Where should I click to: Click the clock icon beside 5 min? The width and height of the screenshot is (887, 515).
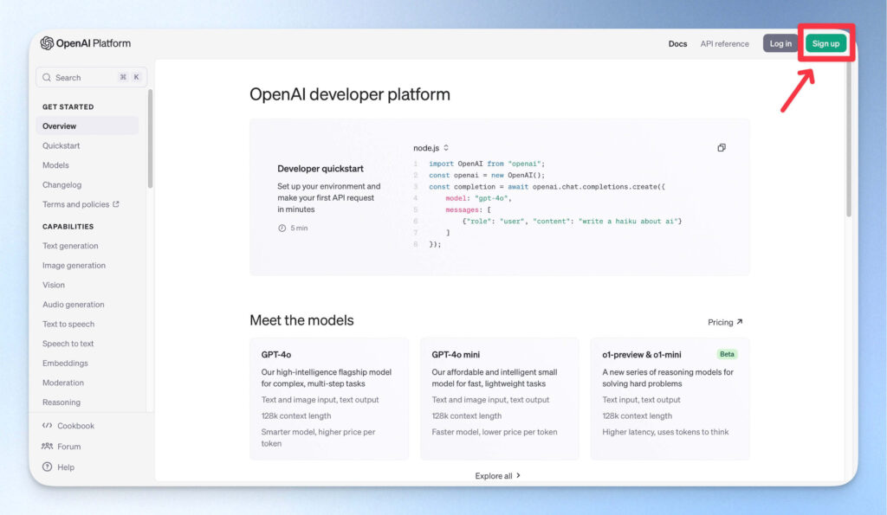[282, 228]
